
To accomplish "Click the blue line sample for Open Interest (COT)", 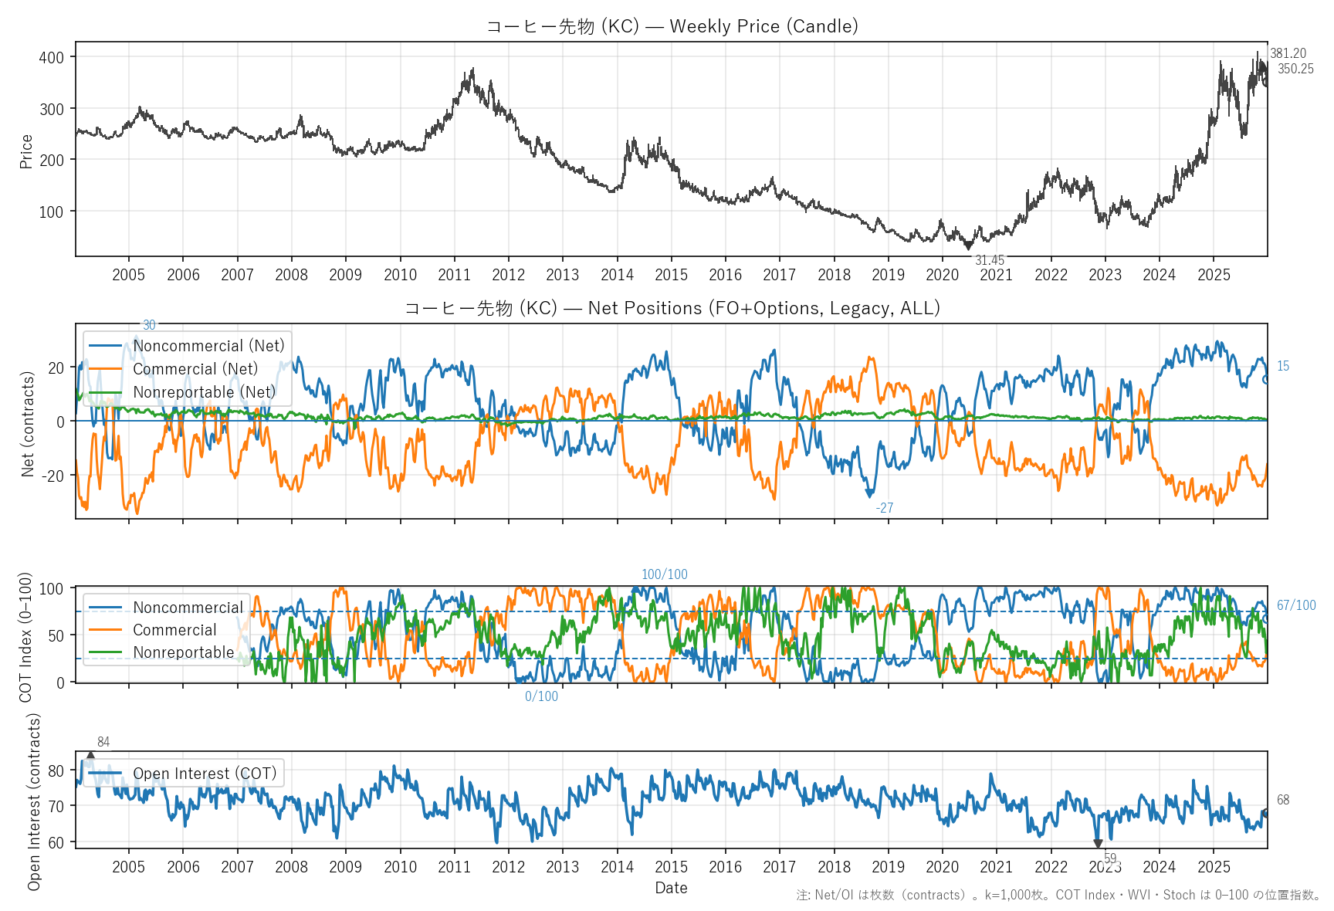I will 105,774.
